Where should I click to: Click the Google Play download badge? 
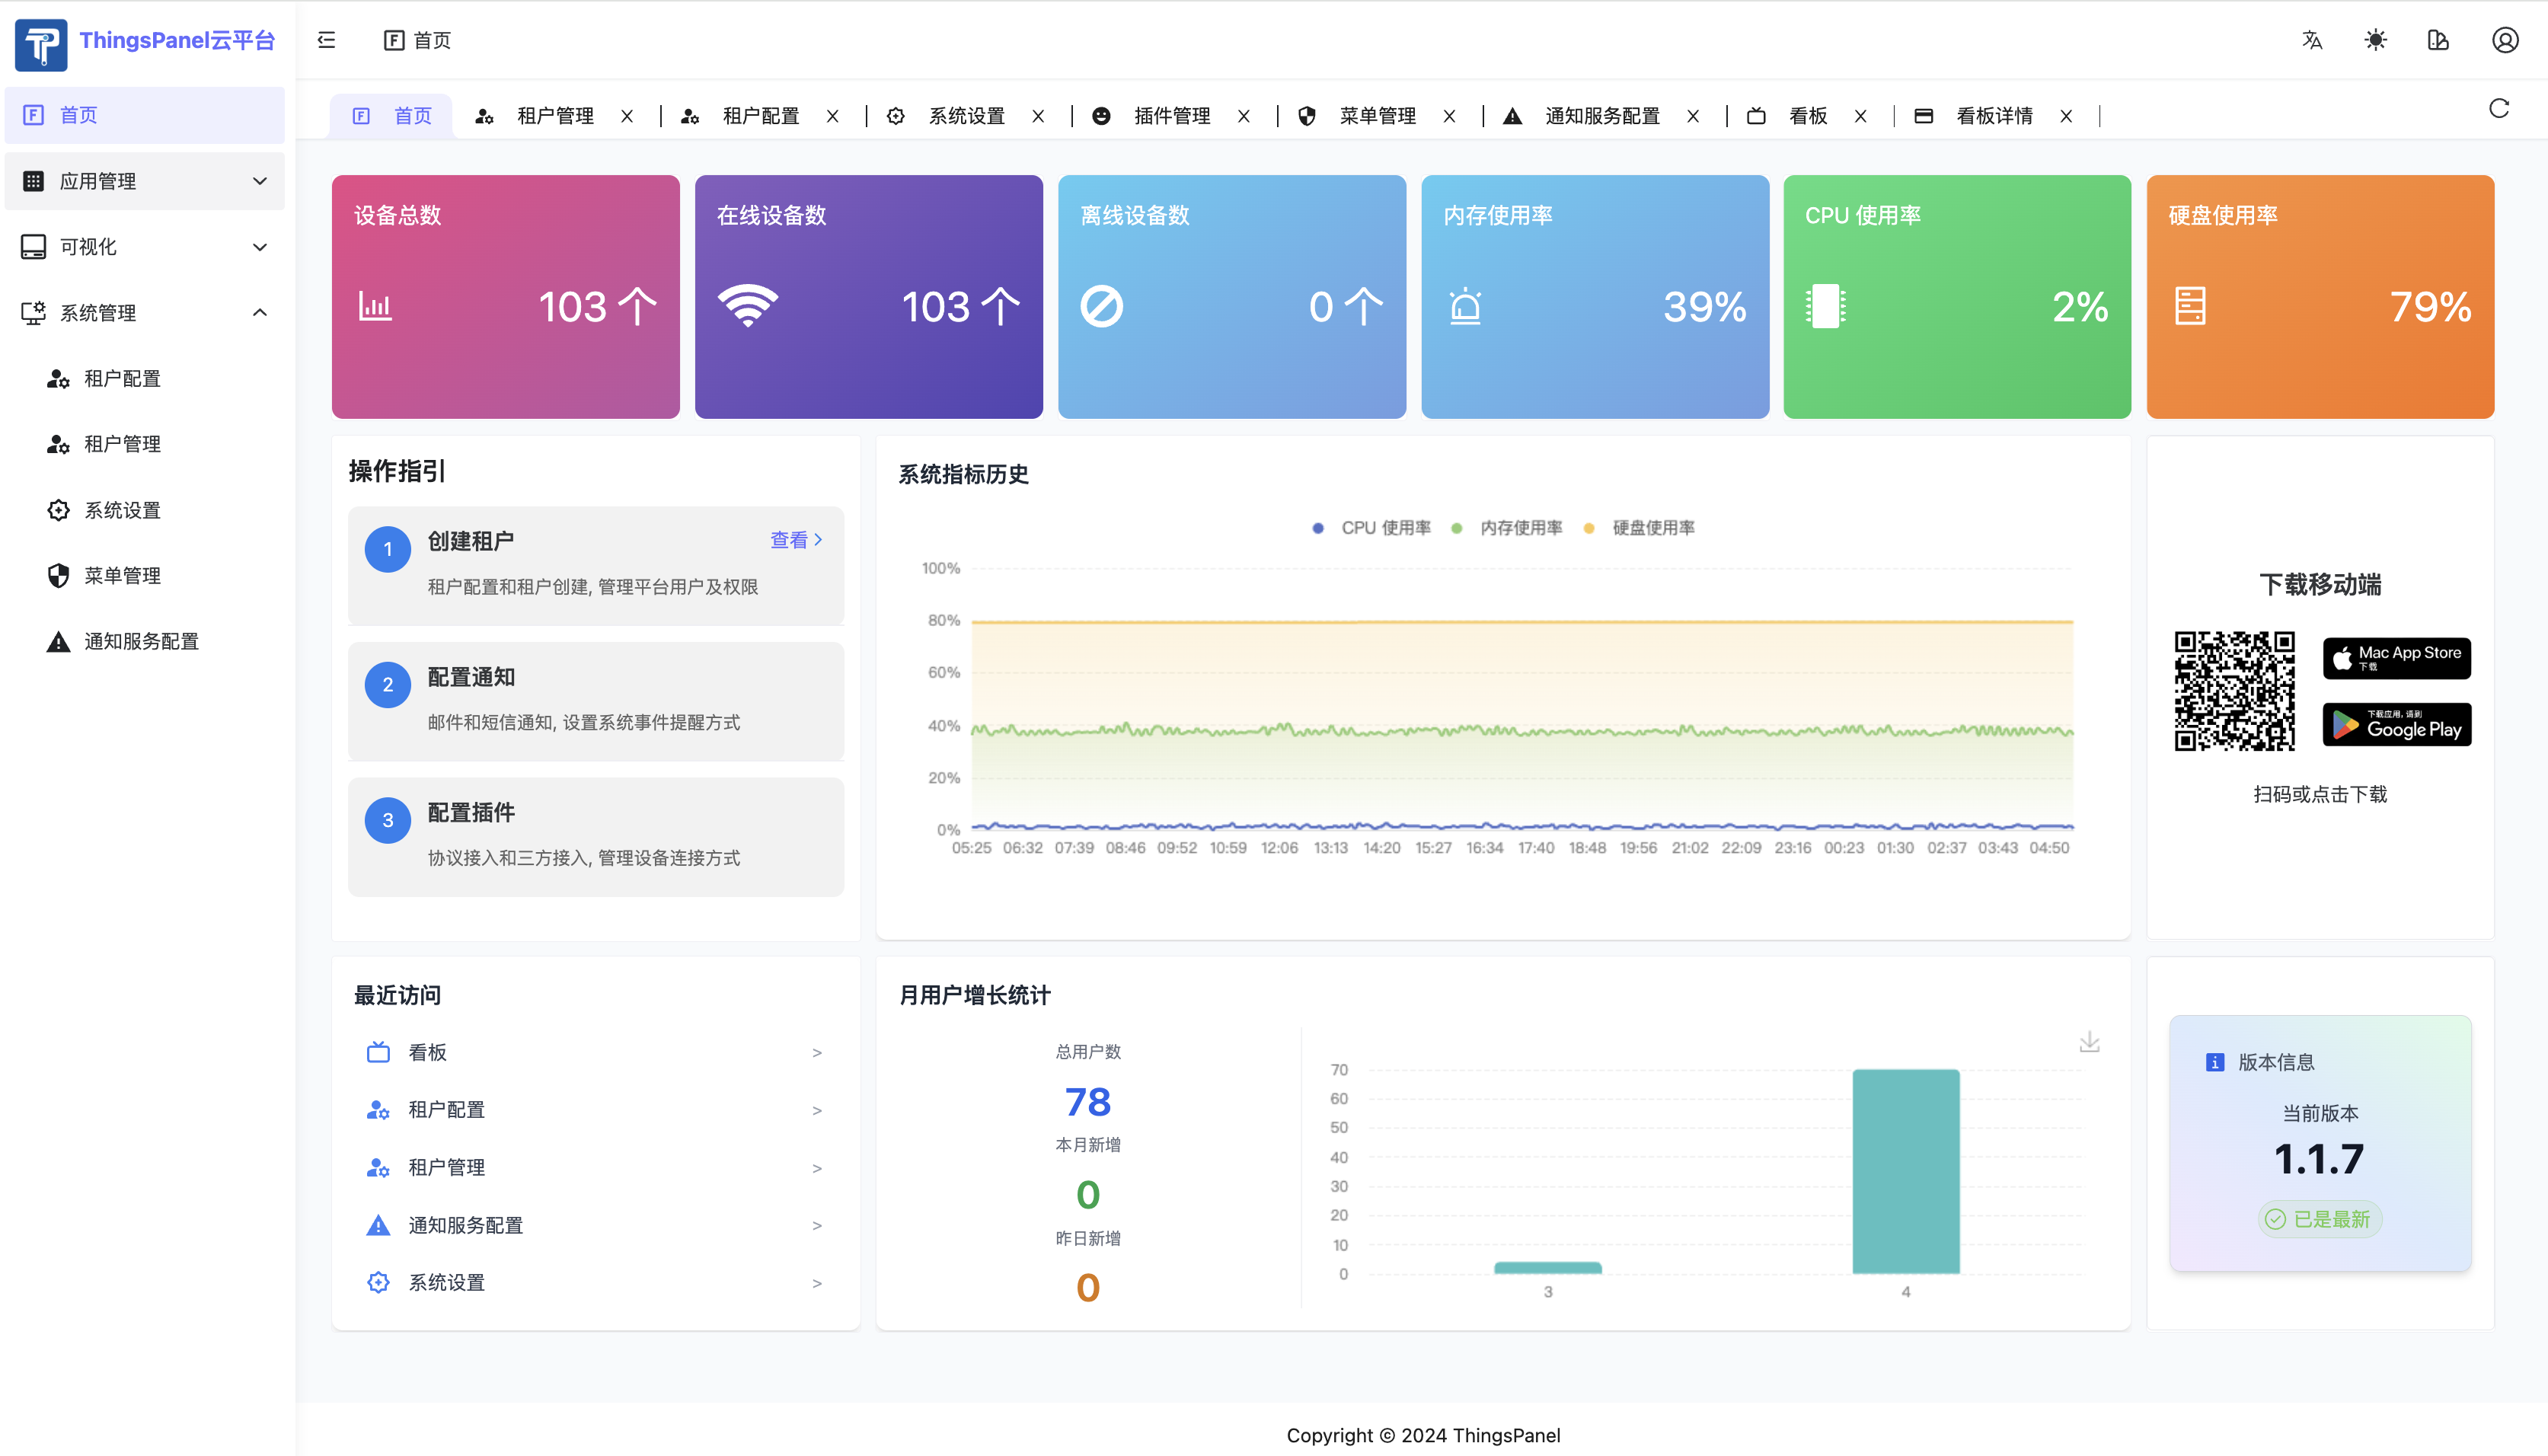[x=2396, y=725]
